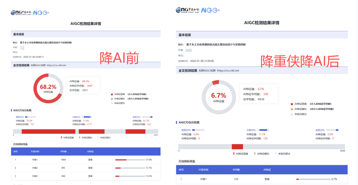
Task: Click red segment in the 4938-character distribution bar
Action: (x=237, y=147)
